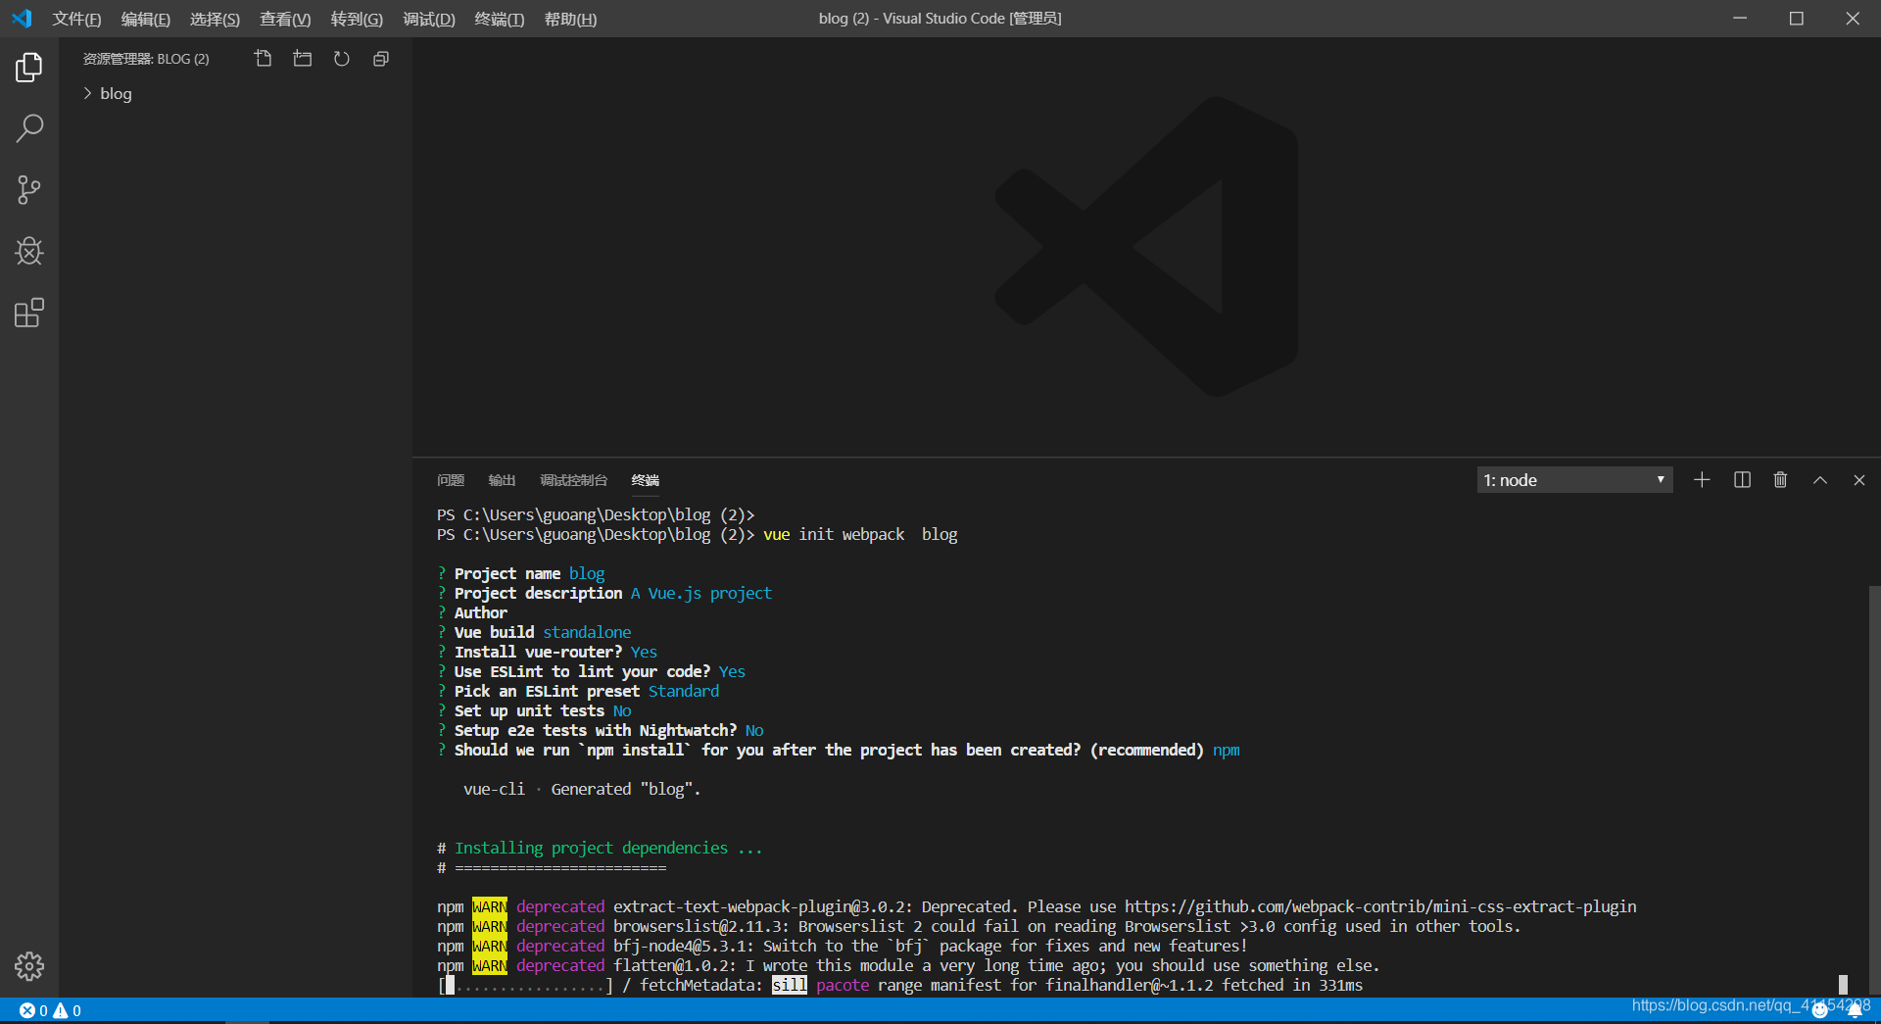1881x1024 pixels.
Task: Open the Source Control view
Action: point(29,190)
